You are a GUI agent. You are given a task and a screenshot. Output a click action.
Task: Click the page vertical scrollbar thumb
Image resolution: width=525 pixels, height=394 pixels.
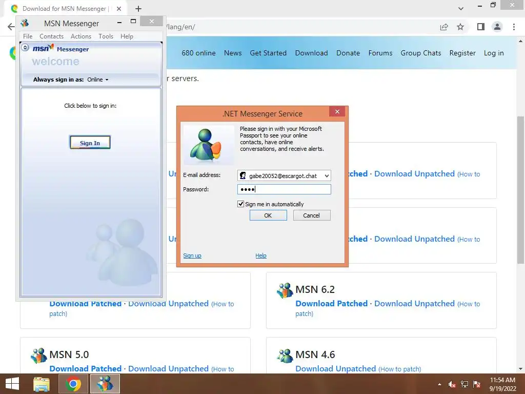pyautogui.click(x=520, y=190)
